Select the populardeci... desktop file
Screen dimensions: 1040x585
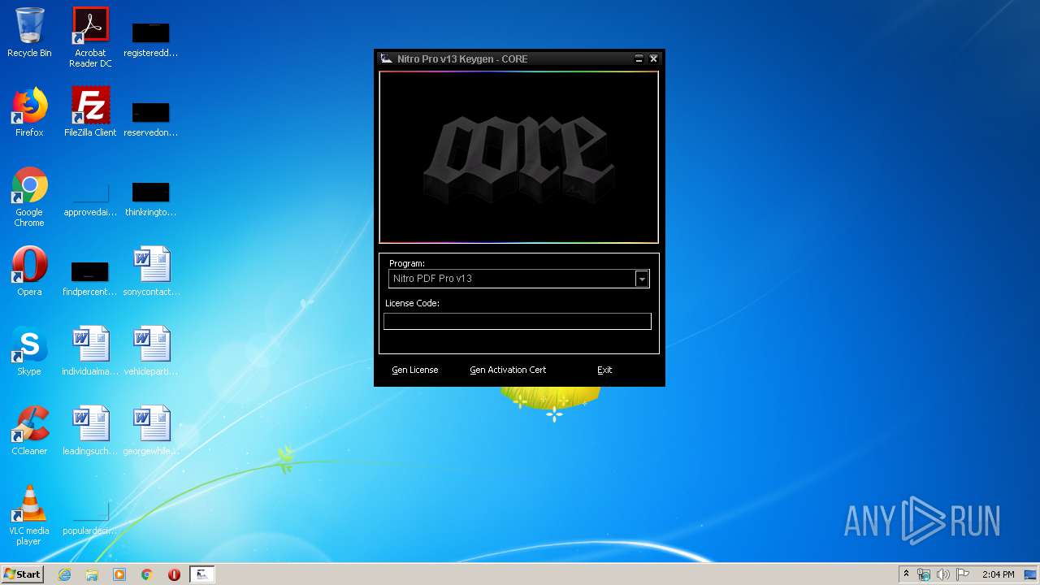pyautogui.click(x=90, y=515)
